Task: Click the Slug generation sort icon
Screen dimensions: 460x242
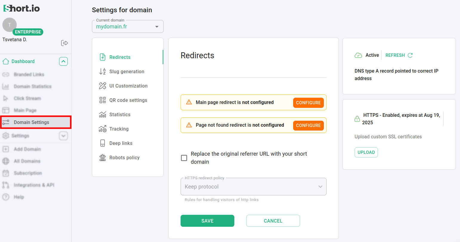Action: click(102, 71)
